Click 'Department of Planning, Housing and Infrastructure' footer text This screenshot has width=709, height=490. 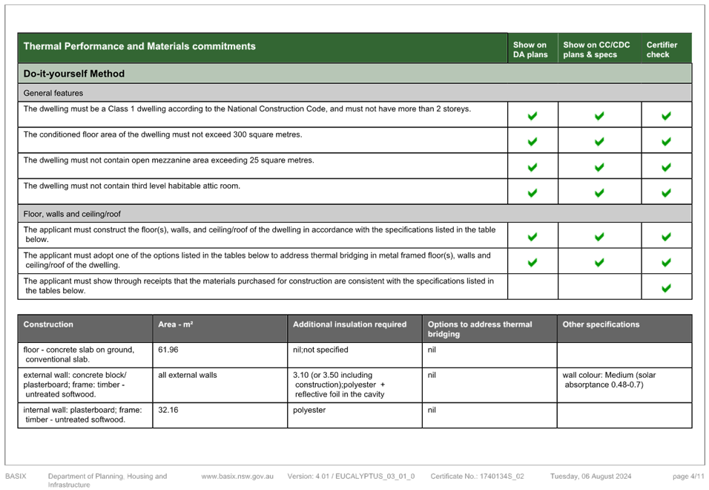[x=108, y=480]
